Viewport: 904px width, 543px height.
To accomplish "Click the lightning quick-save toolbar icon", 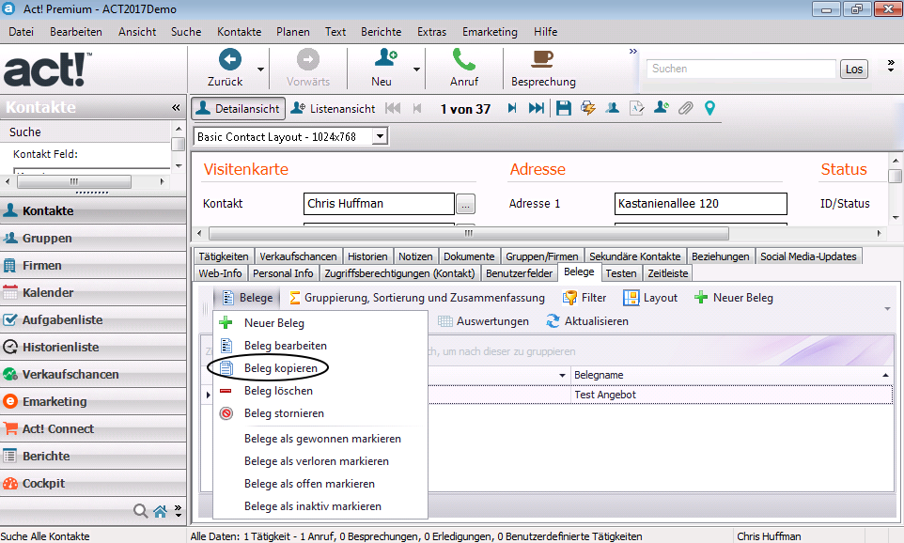I will 588,108.
